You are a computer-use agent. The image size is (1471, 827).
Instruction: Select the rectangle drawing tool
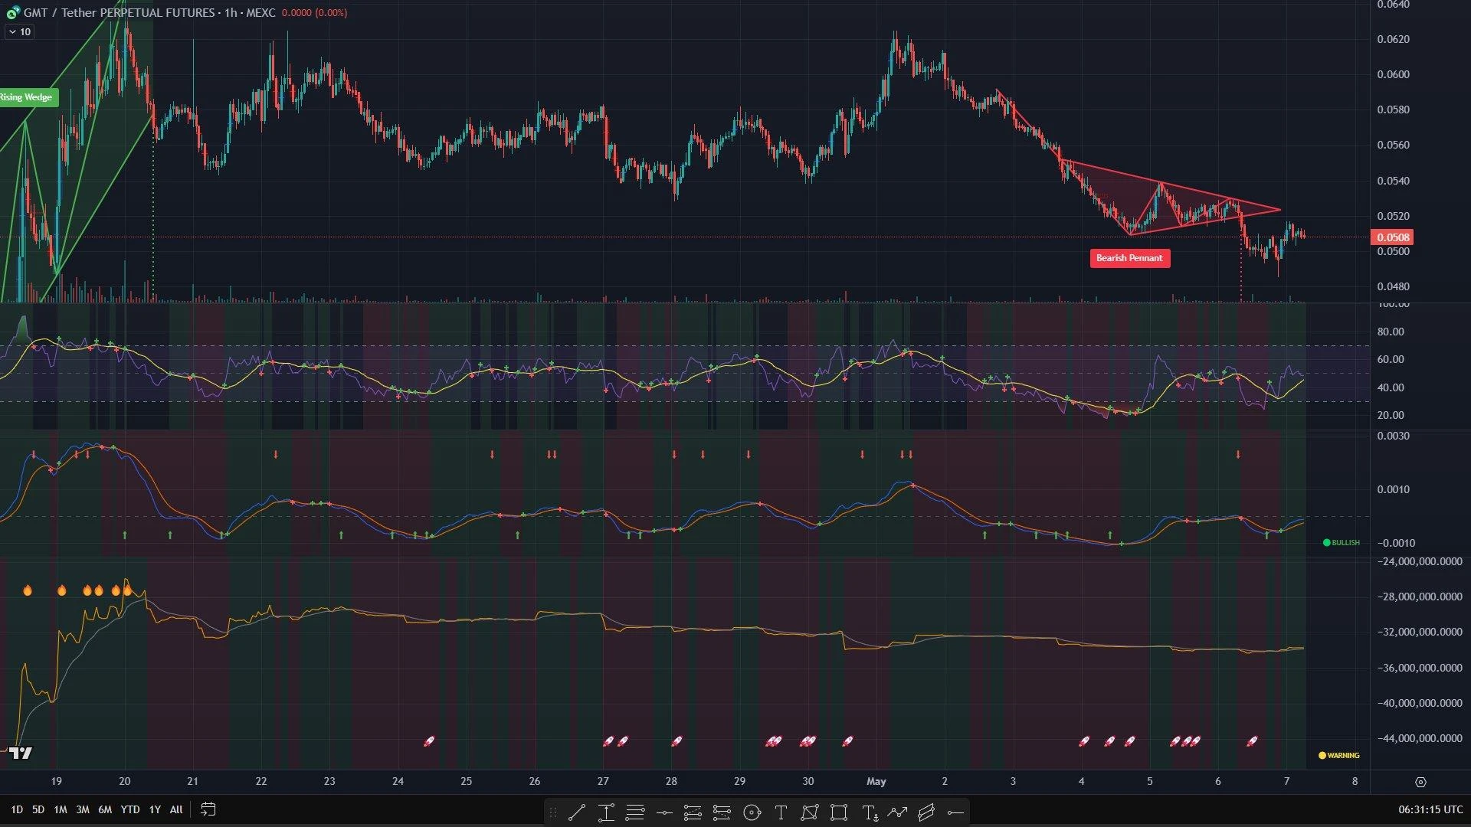click(x=839, y=812)
